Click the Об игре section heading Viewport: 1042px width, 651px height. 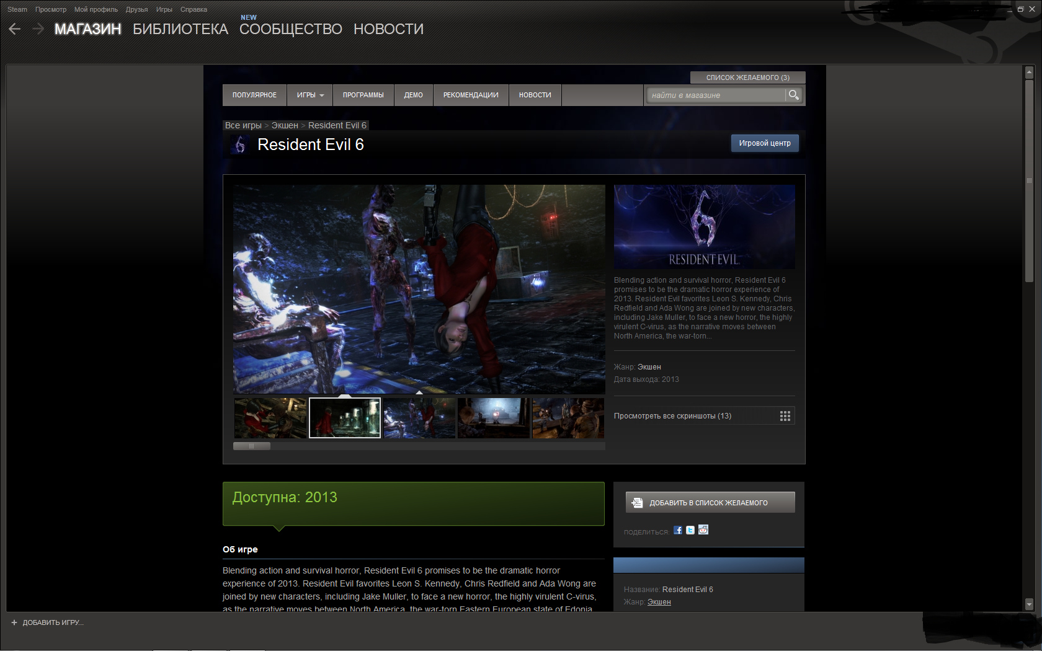pos(240,549)
